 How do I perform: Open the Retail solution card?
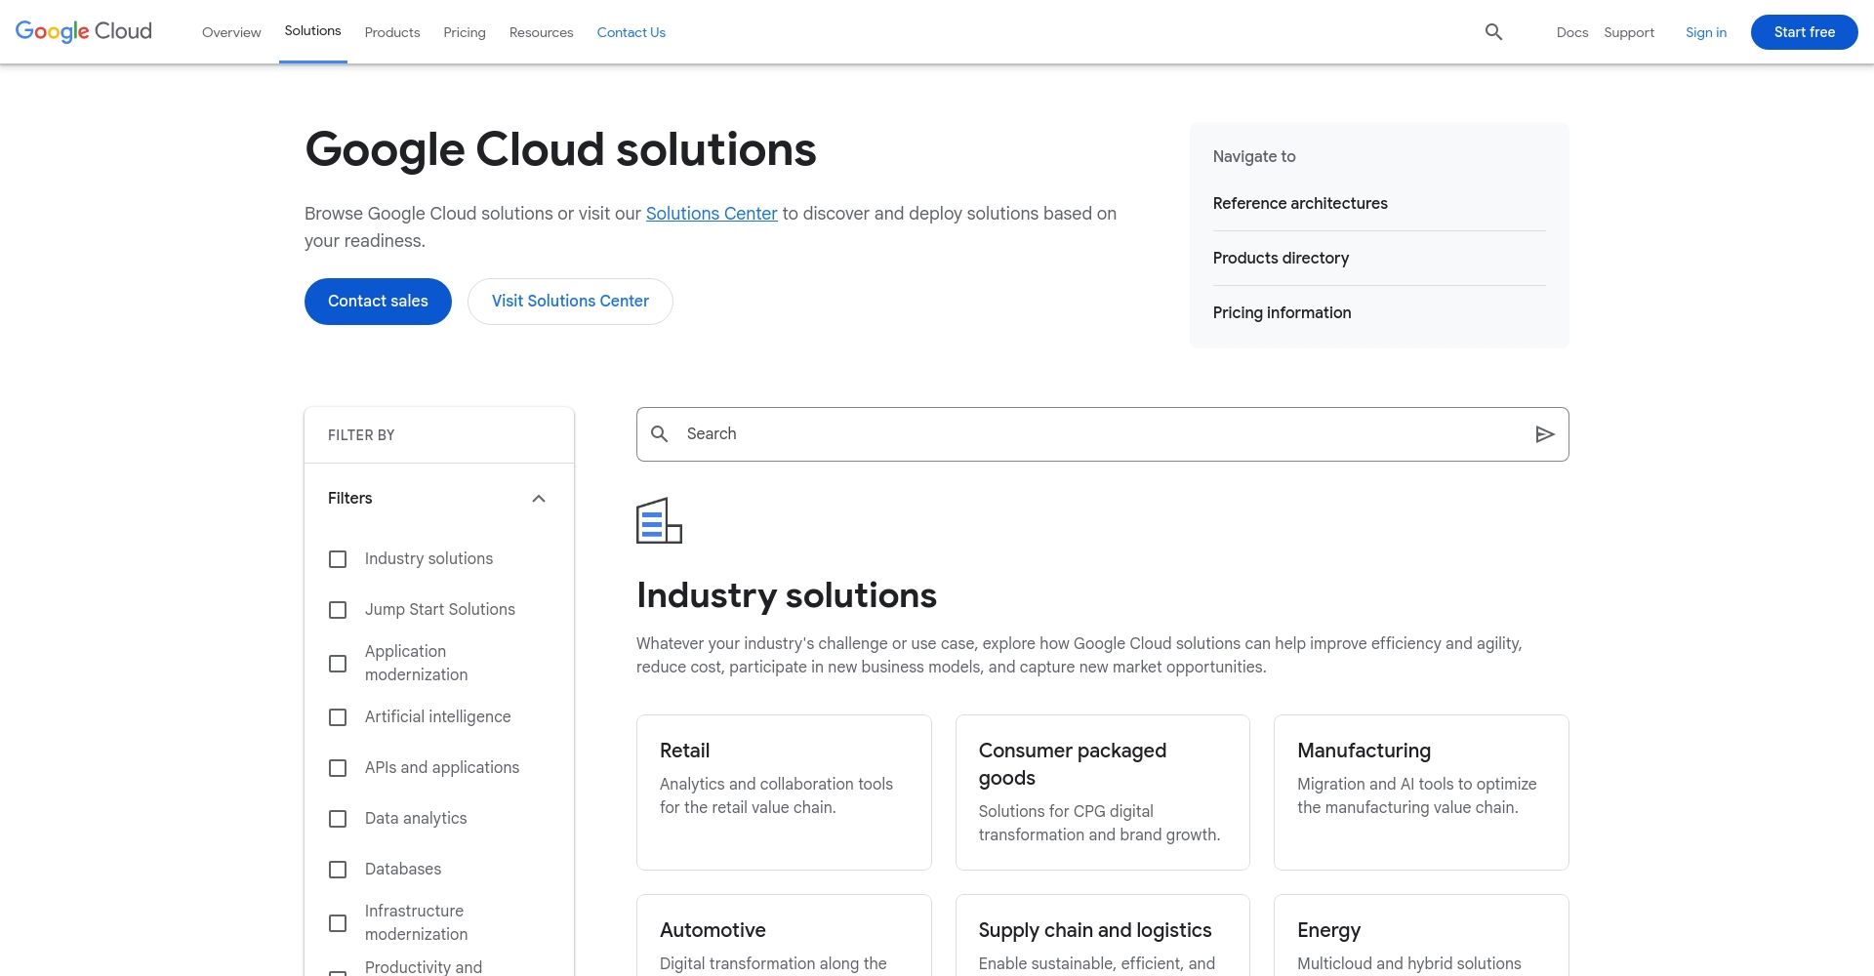click(x=784, y=793)
